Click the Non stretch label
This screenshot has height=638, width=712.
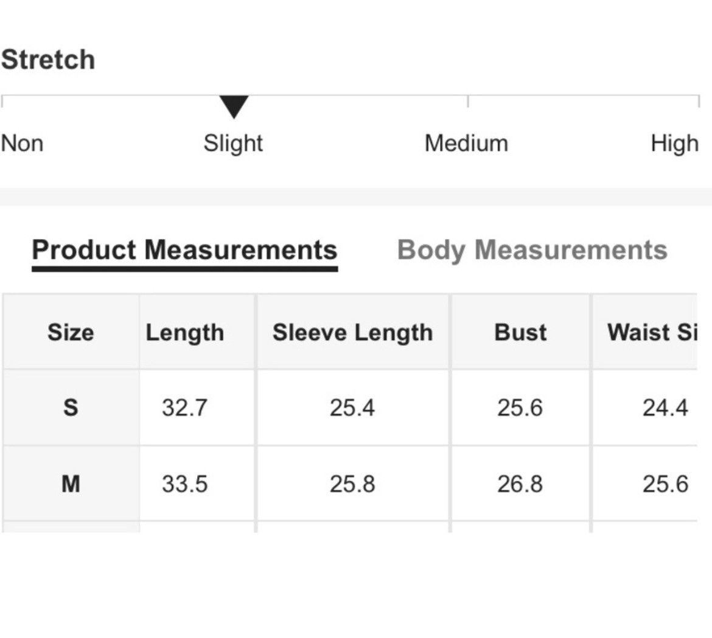pos(23,144)
